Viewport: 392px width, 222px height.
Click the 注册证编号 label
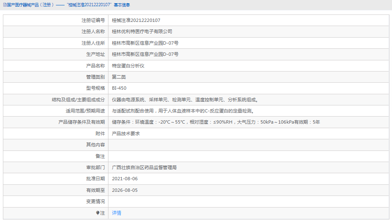[93, 20]
